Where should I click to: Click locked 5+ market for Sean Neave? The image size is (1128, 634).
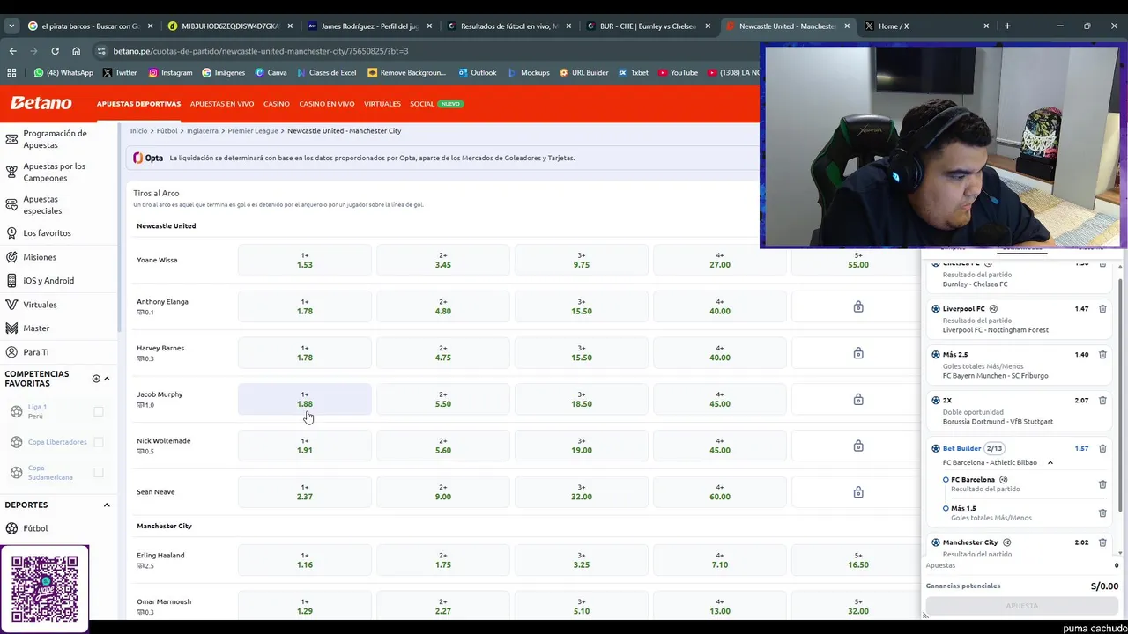pos(858,492)
